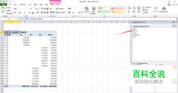Image resolution: width=178 pixels, height=93 pixels.
Task: Click the Decrease Font Size icon
Action: (39, 9)
